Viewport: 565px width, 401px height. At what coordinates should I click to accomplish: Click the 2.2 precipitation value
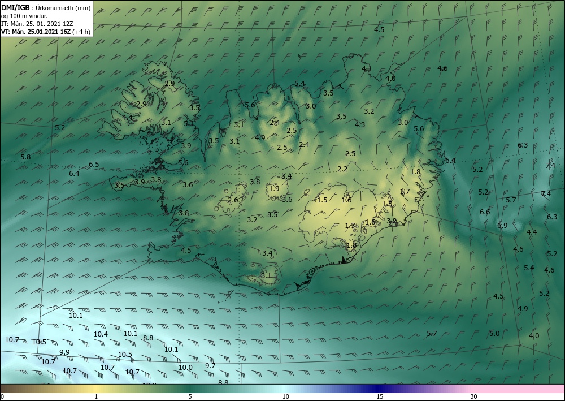coord(343,169)
